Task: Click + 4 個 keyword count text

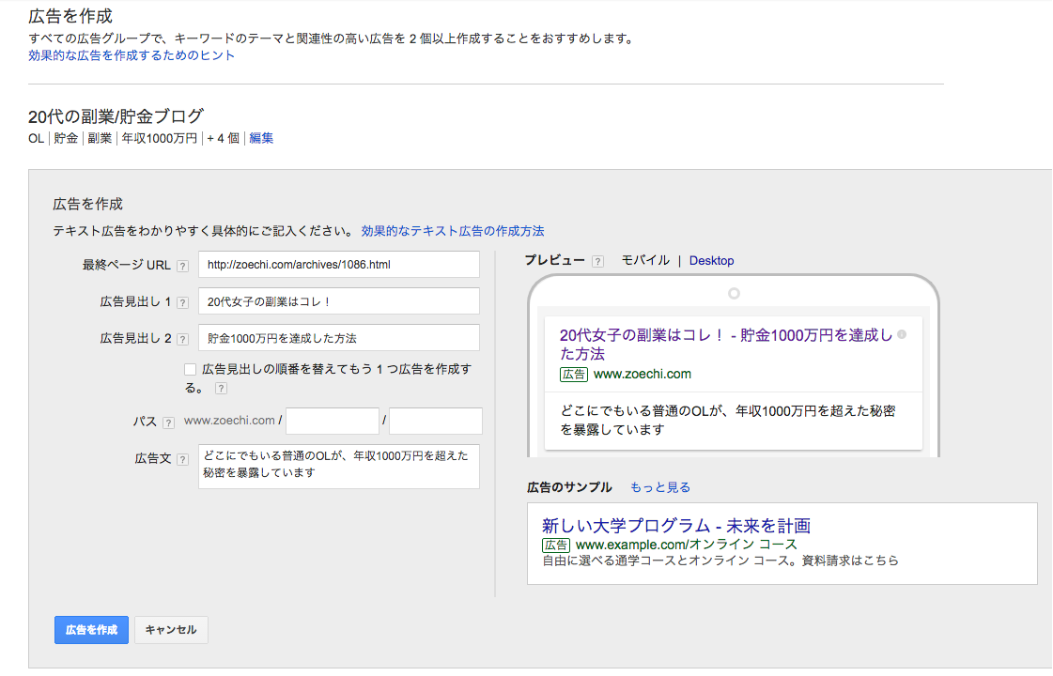Action: (223, 138)
